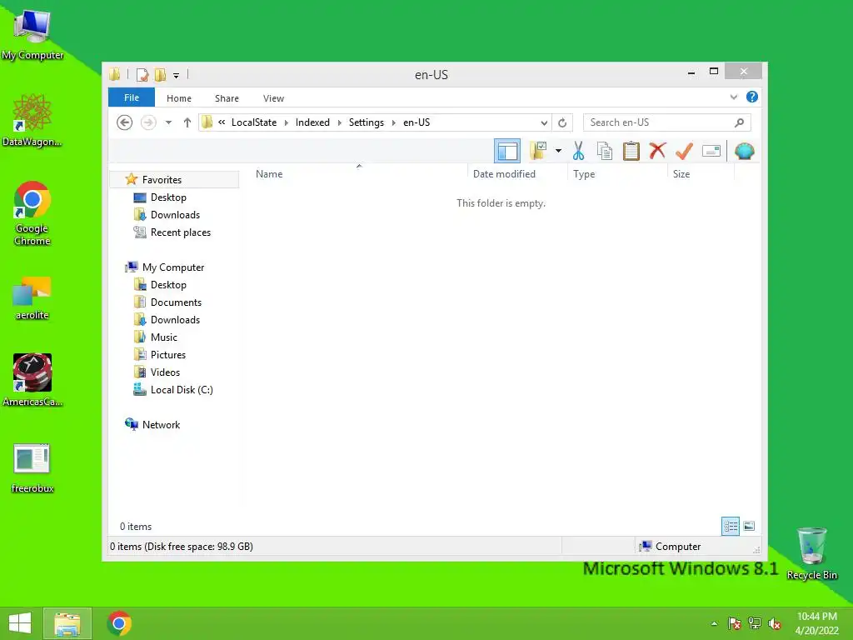
Task: Click the Action Center flag tray icon
Action: (734, 623)
